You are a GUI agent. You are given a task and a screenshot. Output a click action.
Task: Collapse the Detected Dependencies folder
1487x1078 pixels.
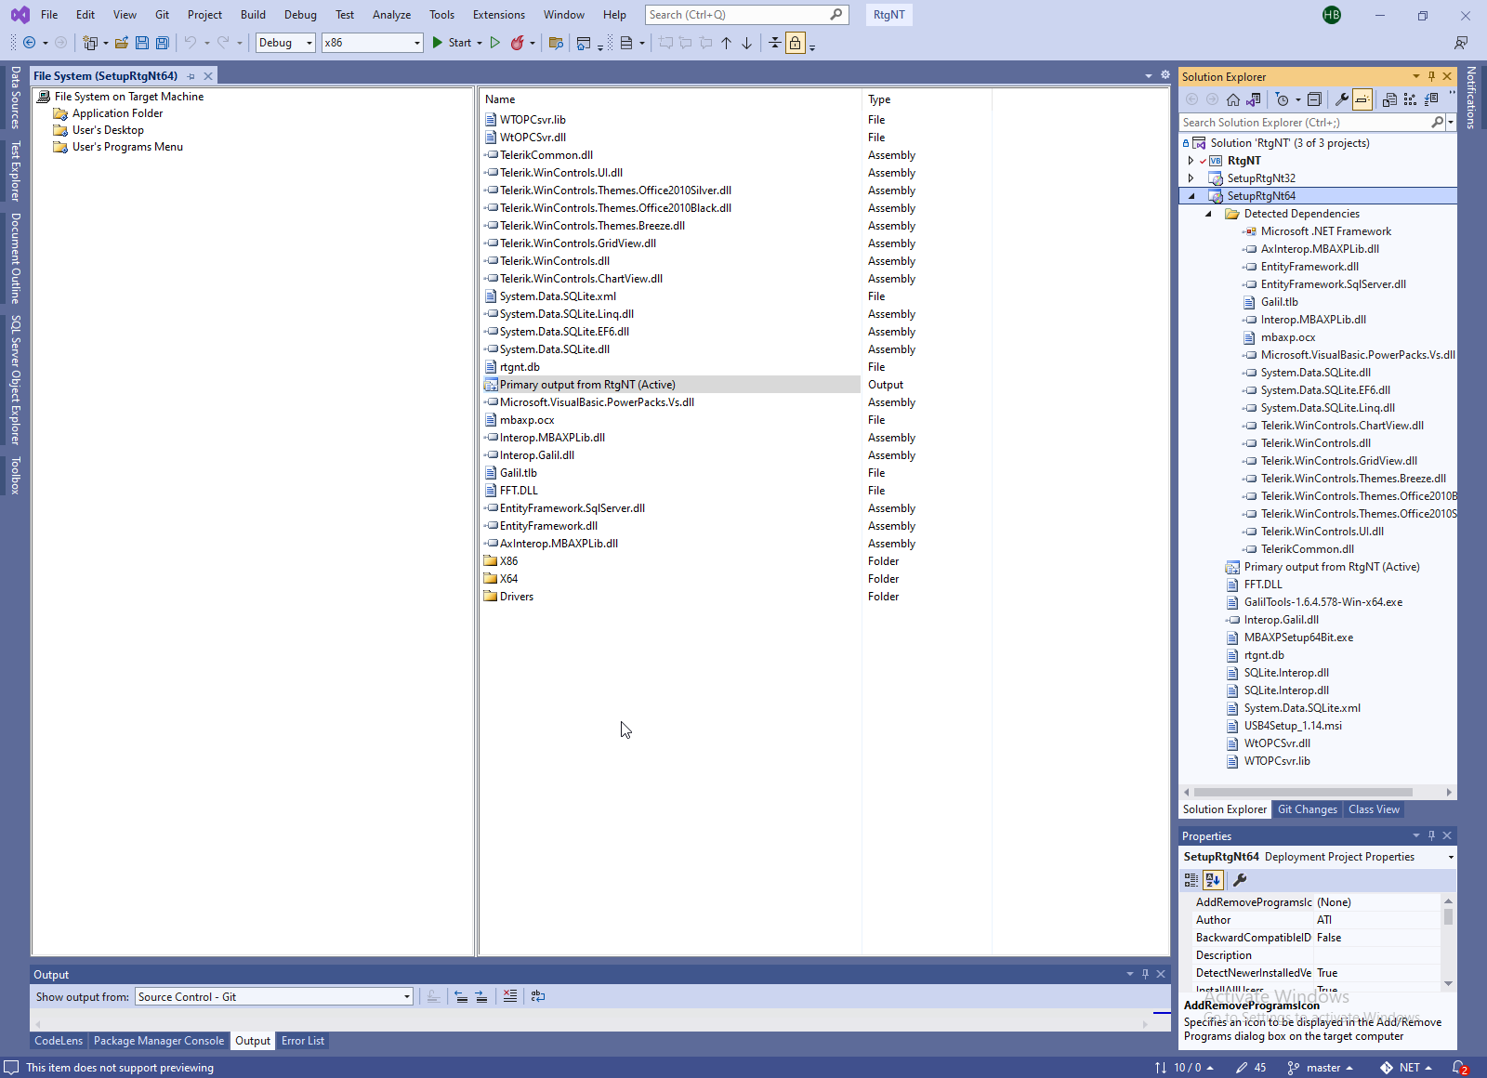[x=1209, y=214]
